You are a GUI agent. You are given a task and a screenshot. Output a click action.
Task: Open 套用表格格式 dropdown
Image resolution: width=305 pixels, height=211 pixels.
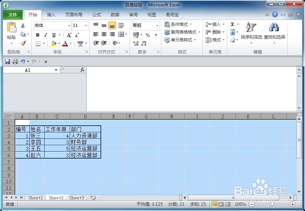(x=182, y=32)
